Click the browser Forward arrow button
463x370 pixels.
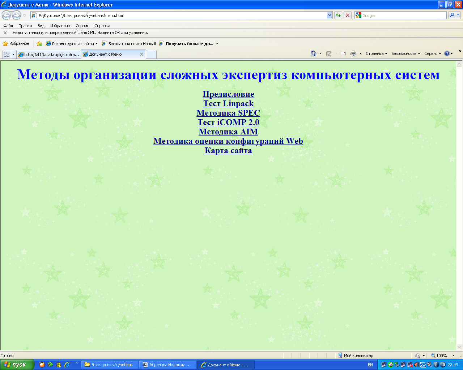(16, 15)
